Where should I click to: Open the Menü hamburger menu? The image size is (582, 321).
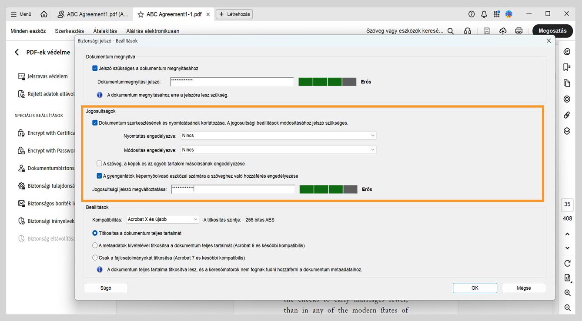click(x=21, y=14)
